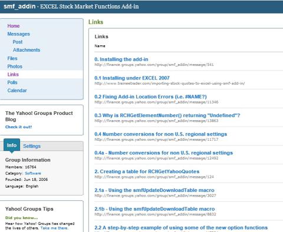Open the Polls section

12,82
